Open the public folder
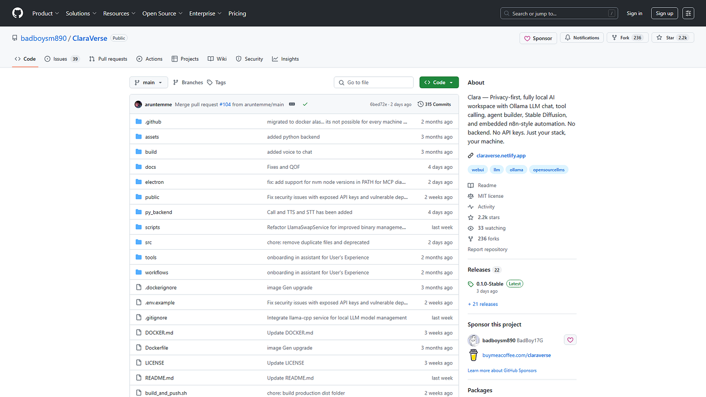 point(152,197)
